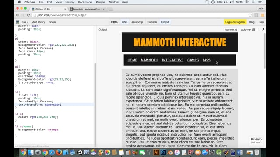Click the output panel scrollbar

tap(264, 51)
